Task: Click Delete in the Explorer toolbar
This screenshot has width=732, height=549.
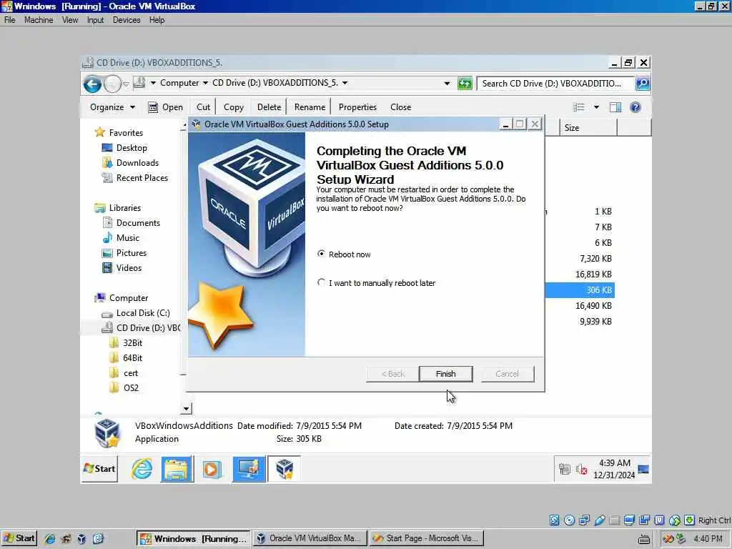Action: pyautogui.click(x=269, y=107)
